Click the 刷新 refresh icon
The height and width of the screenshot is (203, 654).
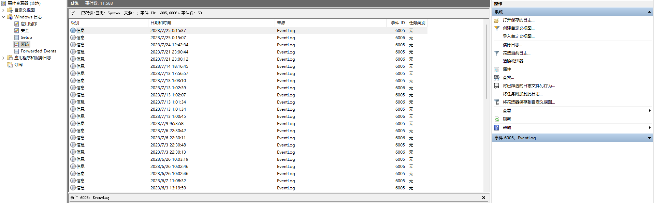[x=497, y=119]
